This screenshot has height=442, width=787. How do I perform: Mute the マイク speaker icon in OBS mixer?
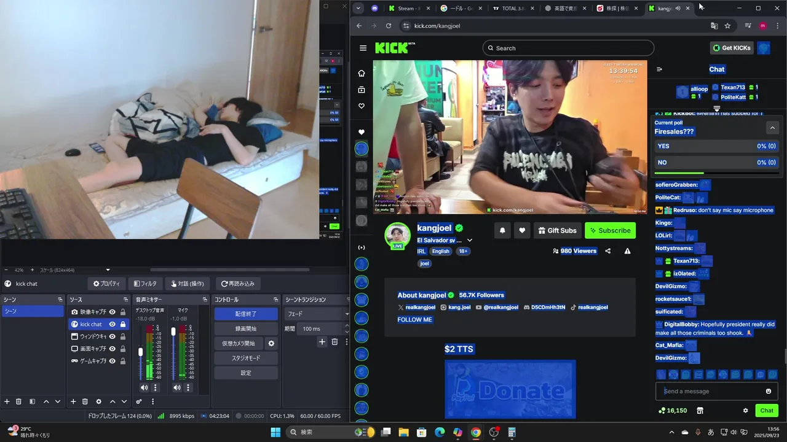tap(177, 387)
